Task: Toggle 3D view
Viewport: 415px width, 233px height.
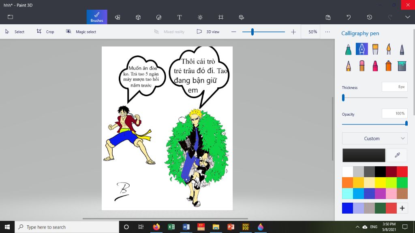Action: (208, 32)
